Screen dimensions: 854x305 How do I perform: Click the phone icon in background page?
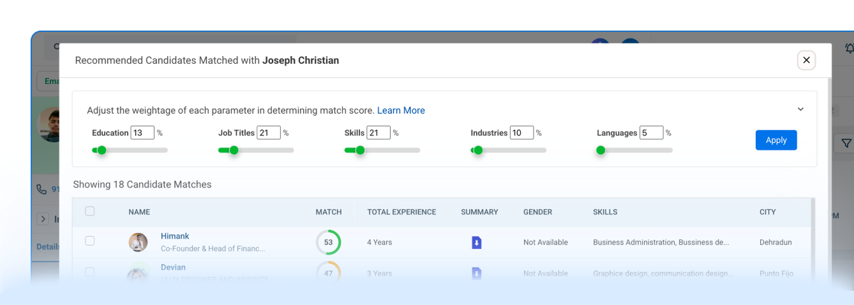pyautogui.click(x=41, y=190)
